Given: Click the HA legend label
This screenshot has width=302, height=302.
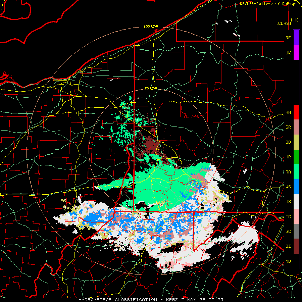Looking at the screenshot, I should click(288, 112).
